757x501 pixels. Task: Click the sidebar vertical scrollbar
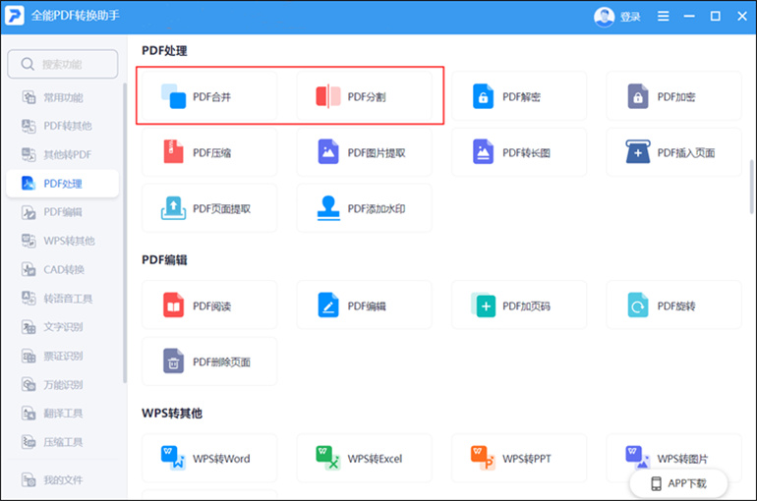[x=125, y=233]
